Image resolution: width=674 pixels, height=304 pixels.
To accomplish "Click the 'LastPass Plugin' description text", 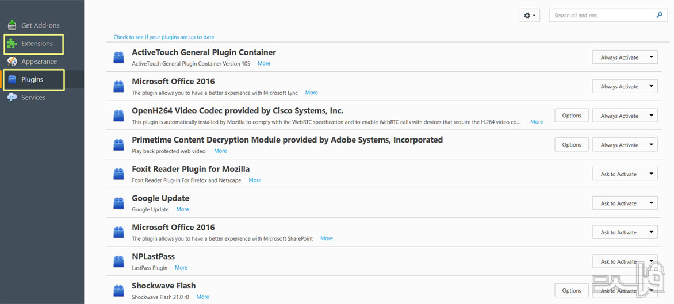I will click(150, 267).
